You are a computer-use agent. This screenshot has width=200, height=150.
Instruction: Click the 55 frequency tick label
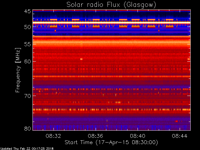point(27,44)
